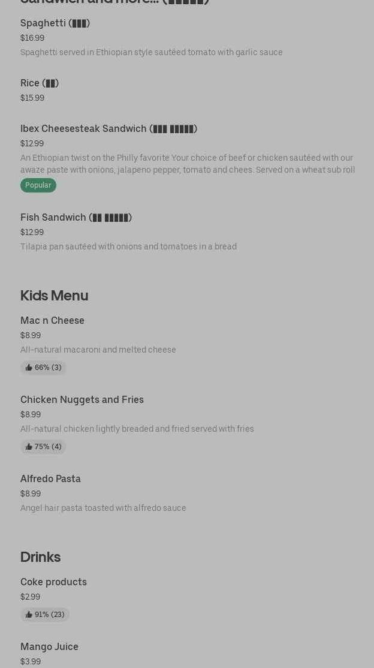Click the Spaghetti description about garlic sauce

(152, 52)
